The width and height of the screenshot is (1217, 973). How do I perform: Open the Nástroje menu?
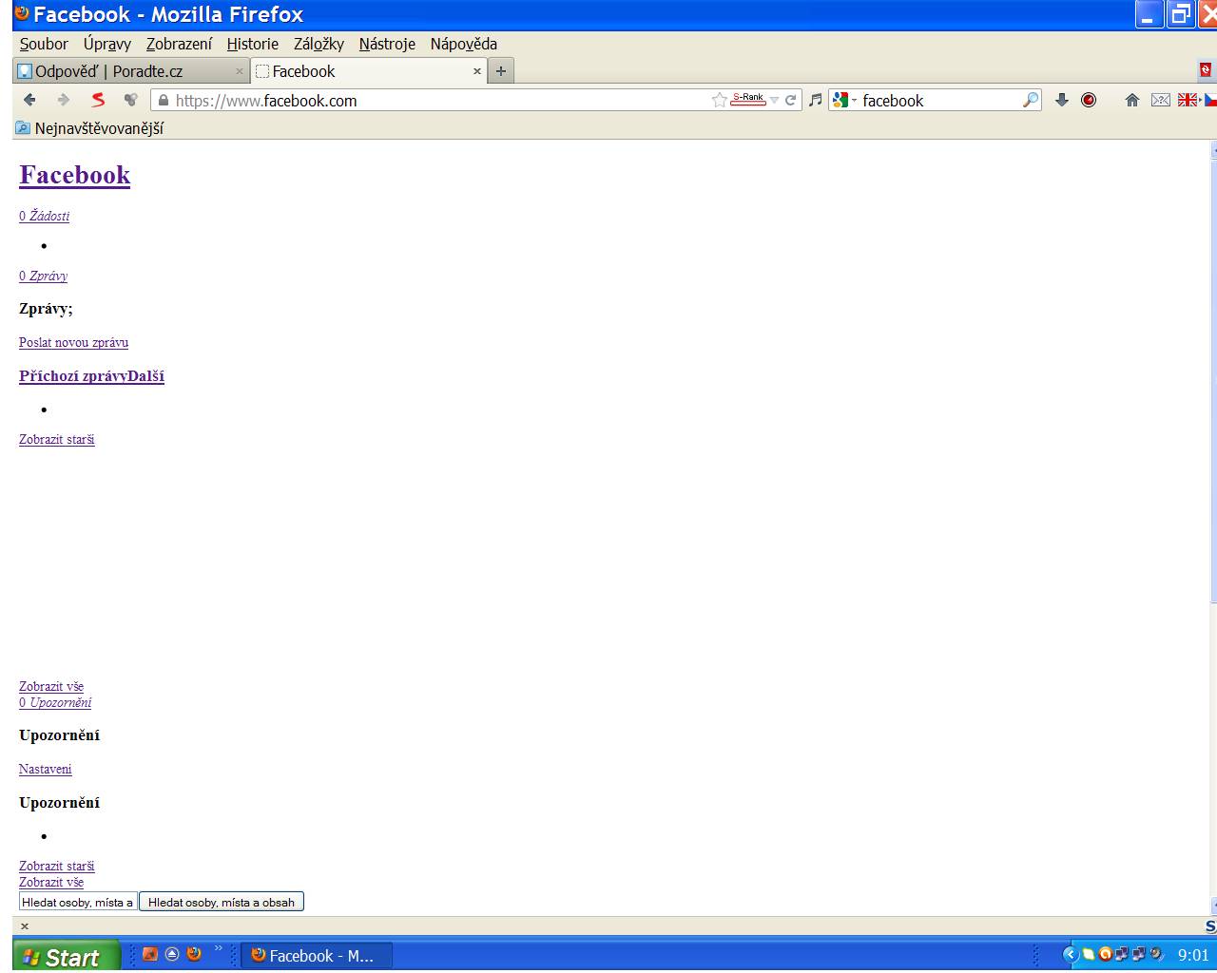387,44
